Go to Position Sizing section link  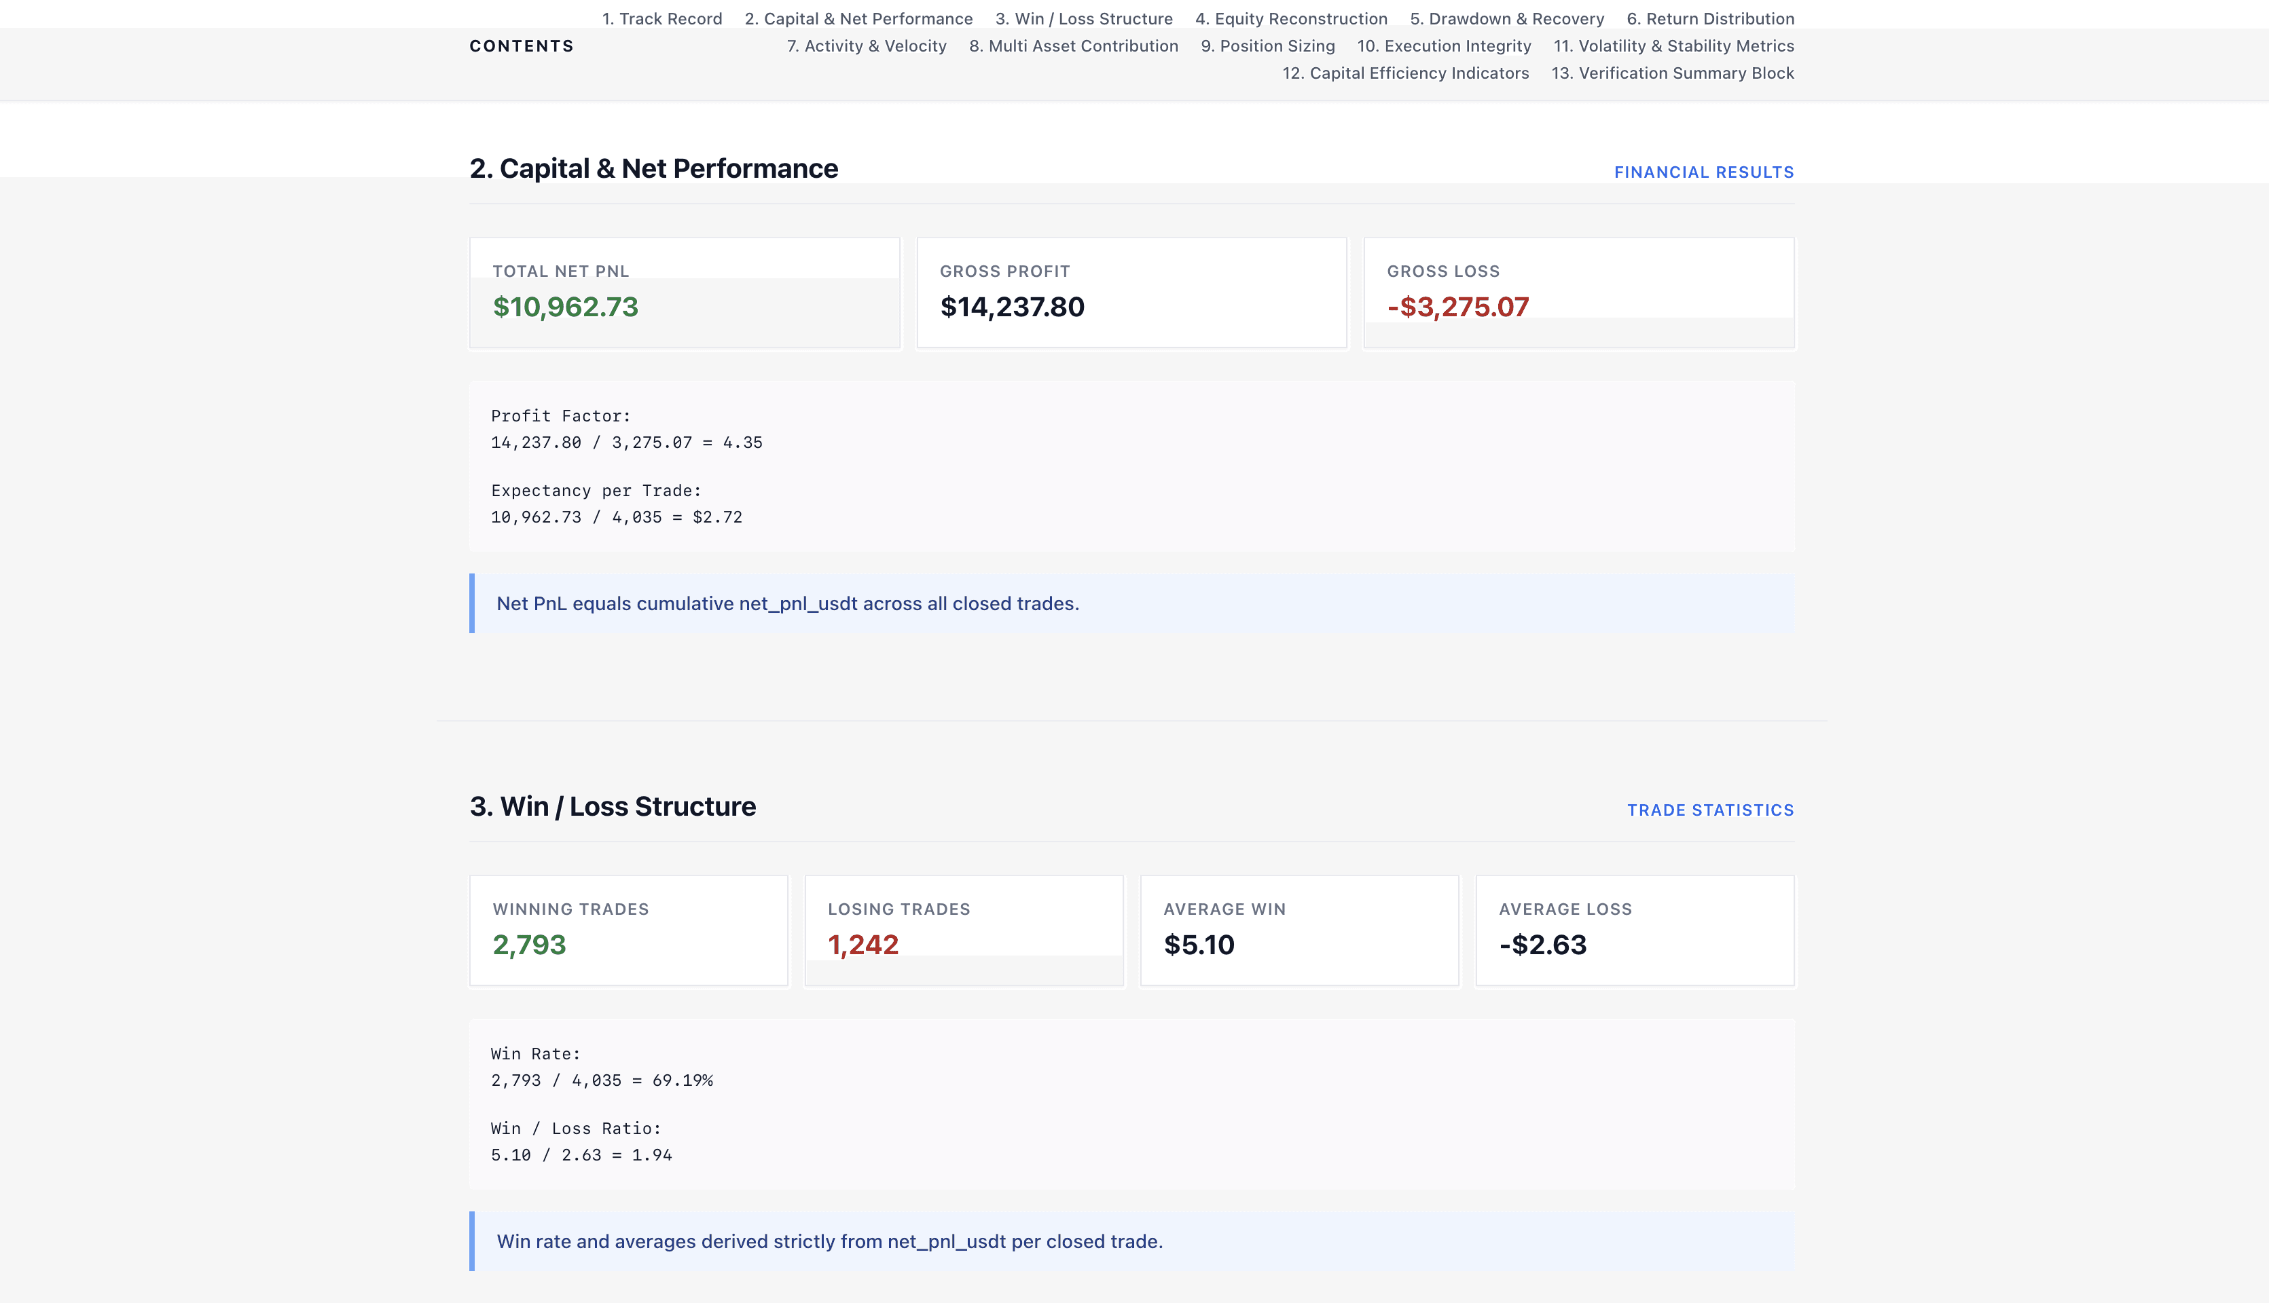pos(1267,45)
